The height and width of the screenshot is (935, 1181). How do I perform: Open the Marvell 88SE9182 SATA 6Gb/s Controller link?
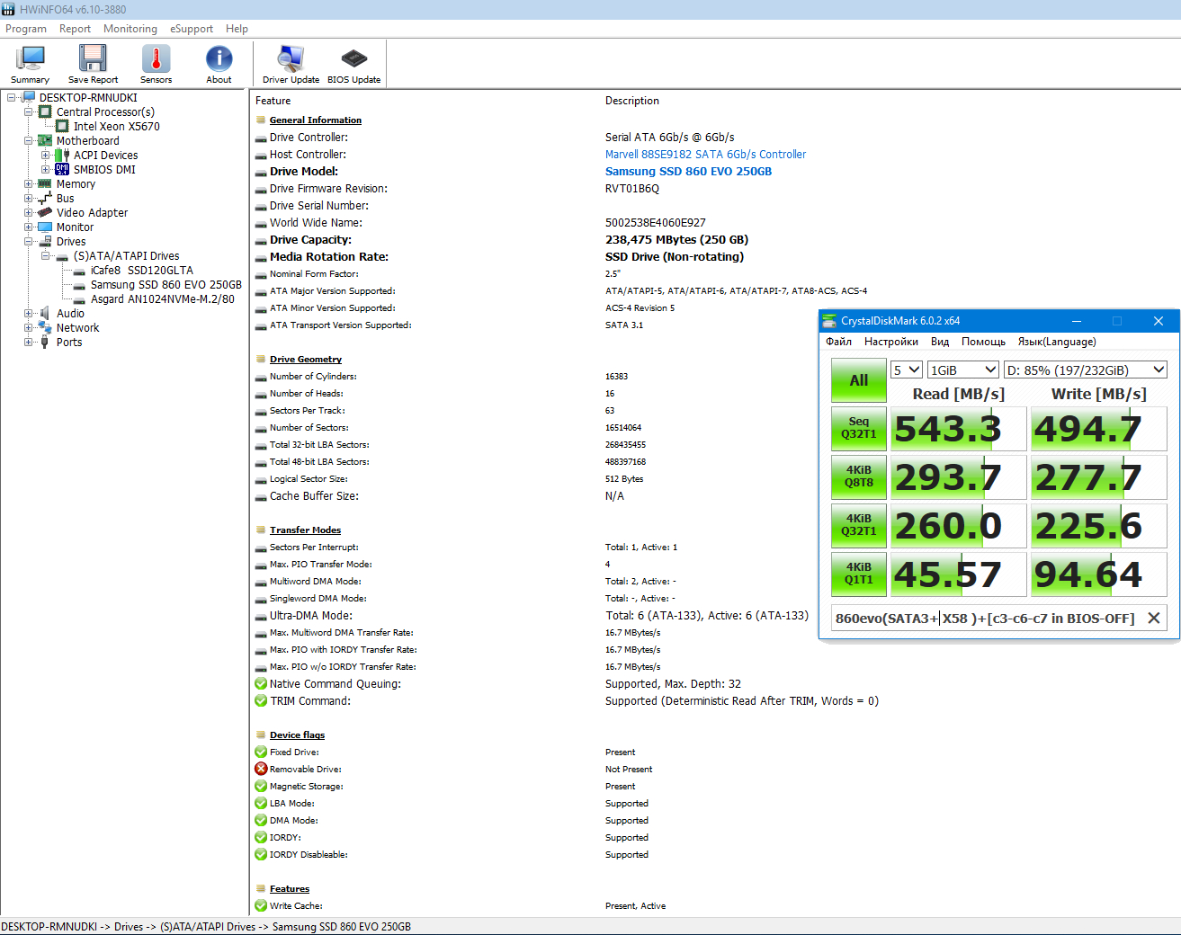(x=705, y=155)
